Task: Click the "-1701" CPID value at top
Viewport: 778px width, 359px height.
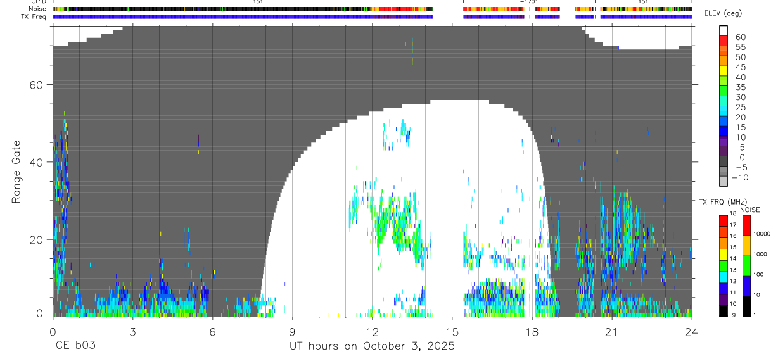Action: tap(528, 2)
